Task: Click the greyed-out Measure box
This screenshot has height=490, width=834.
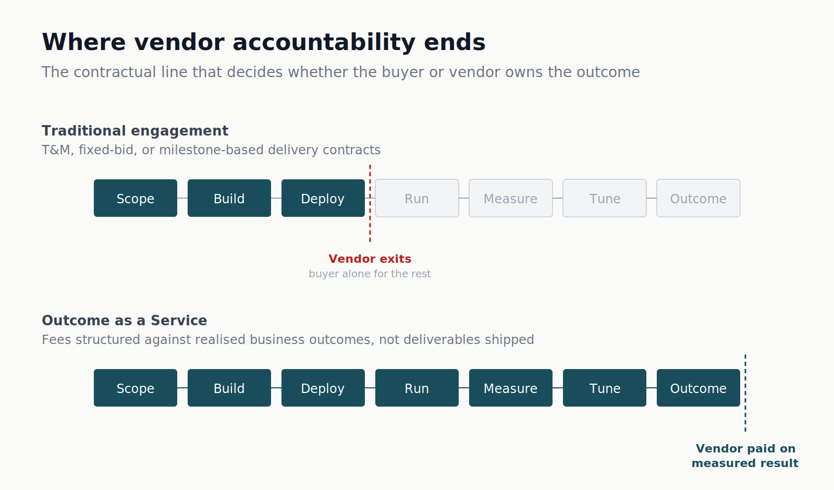Action: click(511, 198)
